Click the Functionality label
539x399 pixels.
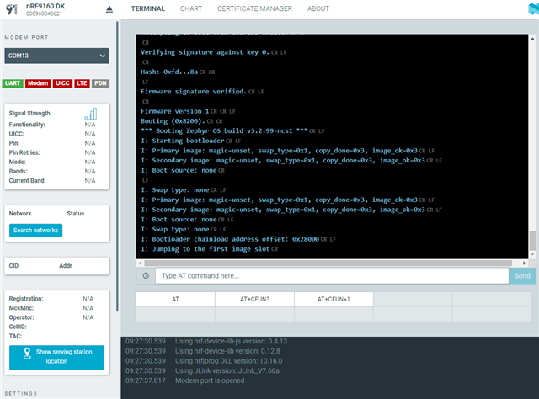coord(27,125)
